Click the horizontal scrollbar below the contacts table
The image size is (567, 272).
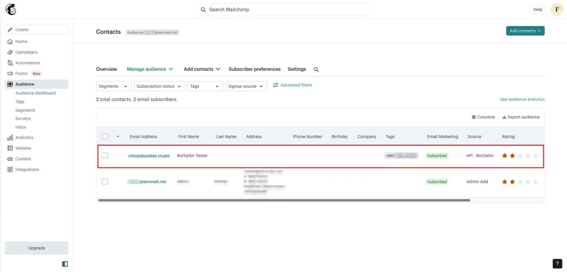(284, 200)
